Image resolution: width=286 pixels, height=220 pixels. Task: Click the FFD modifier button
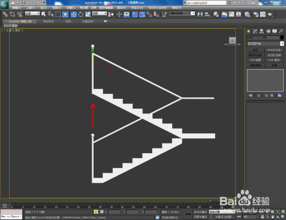pyautogui.click(x=274, y=50)
